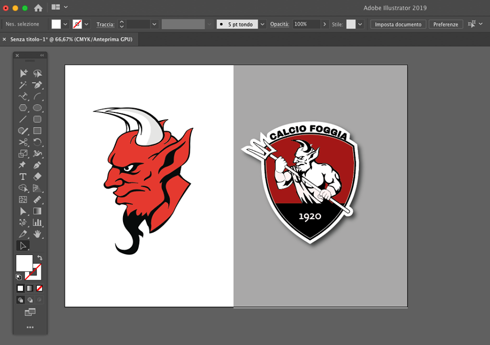The width and height of the screenshot is (490, 345).
Task: Select the Perspective Grid tool
Action: [x=37, y=188]
